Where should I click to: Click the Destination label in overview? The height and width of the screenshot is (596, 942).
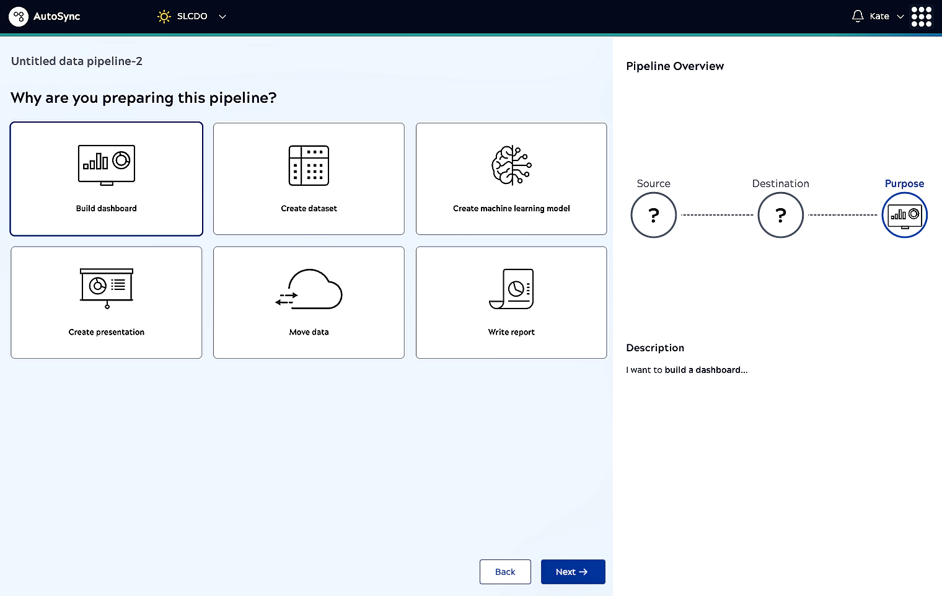tap(781, 183)
